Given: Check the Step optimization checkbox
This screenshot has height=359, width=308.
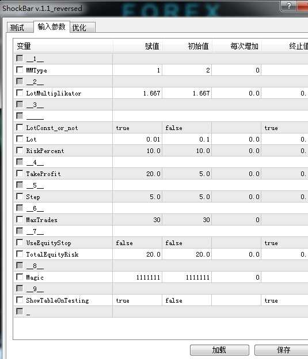Looking at the screenshot, I should (20, 196).
